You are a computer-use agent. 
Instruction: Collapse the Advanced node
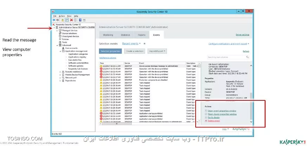[57, 45]
